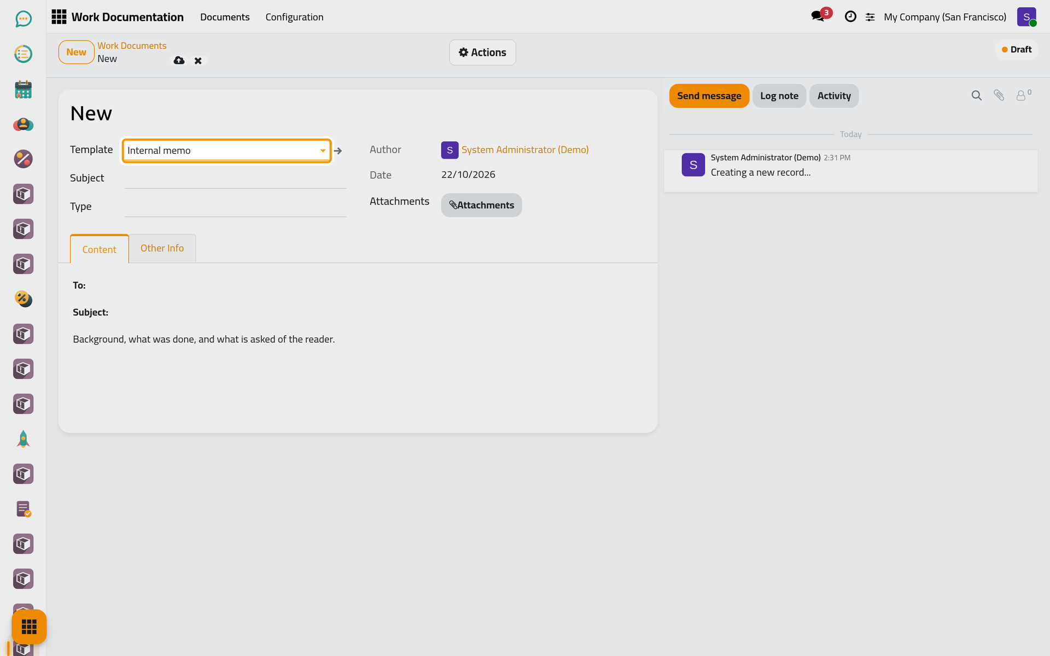Expand the Template dropdown arrow
1050x656 pixels.
[x=323, y=151]
